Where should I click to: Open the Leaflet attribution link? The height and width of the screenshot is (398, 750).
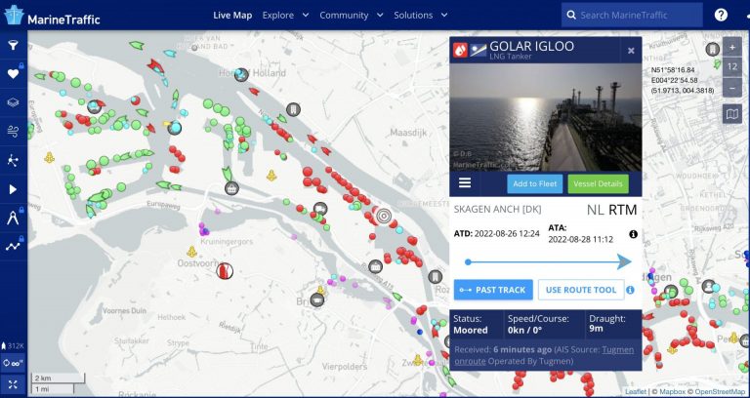[635, 392]
